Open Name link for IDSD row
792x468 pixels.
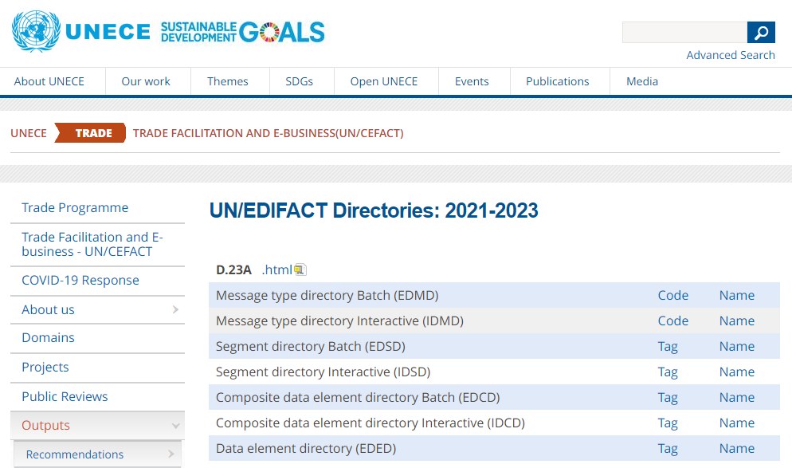(736, 372)
